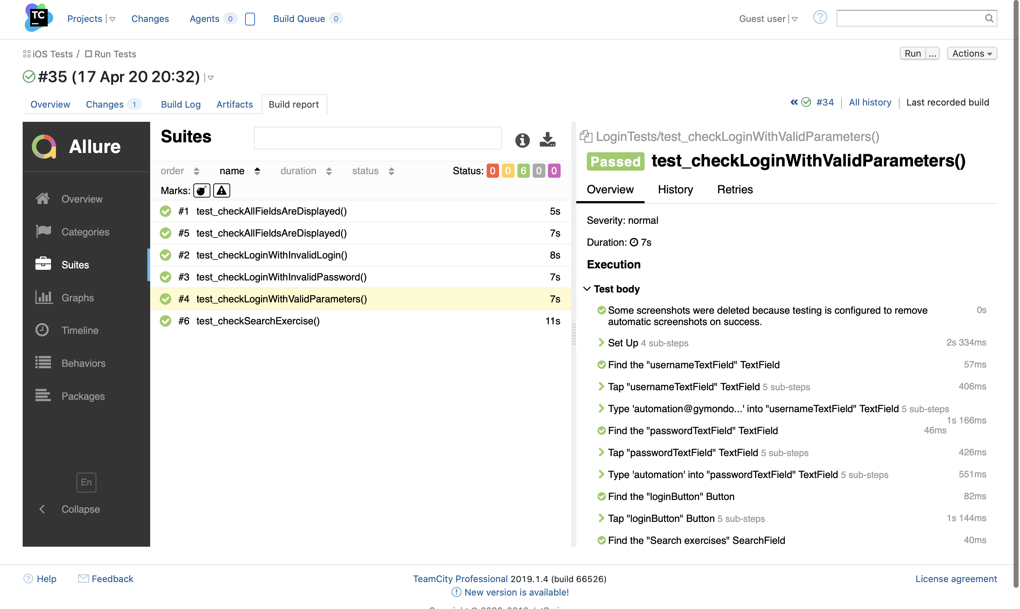Screen dimensions: 1020x609
Task: Click the help question mark icon
Action: pyautogui.click(x=820, y=18)
